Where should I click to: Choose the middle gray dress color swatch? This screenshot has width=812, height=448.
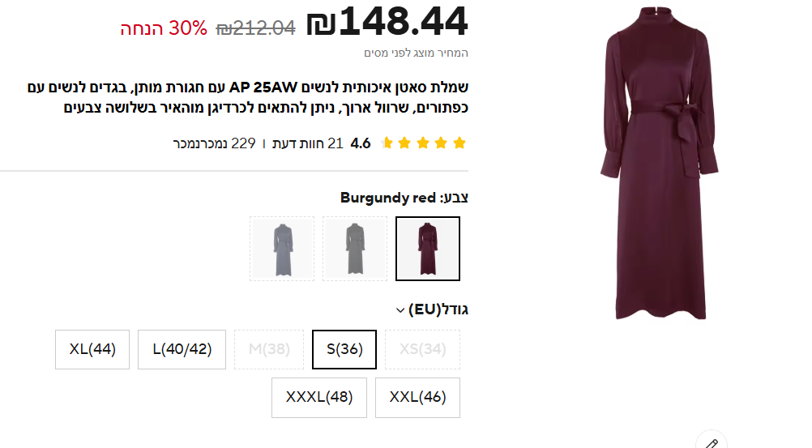(355, 249)
